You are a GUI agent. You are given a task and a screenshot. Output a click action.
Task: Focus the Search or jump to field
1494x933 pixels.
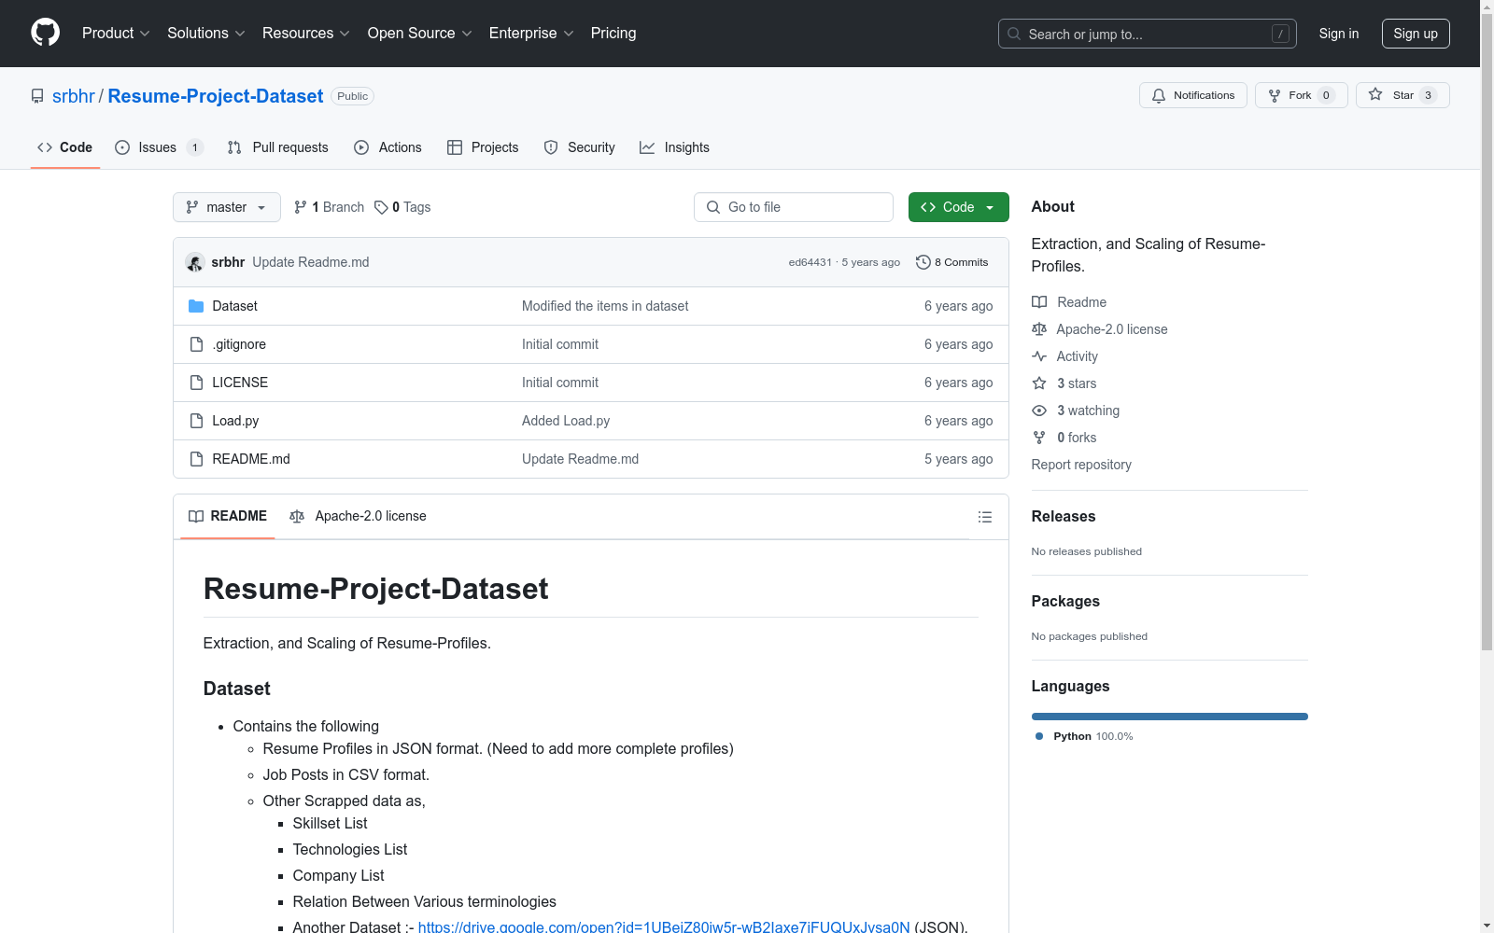pyautogui.click(x=1147, y=34)
